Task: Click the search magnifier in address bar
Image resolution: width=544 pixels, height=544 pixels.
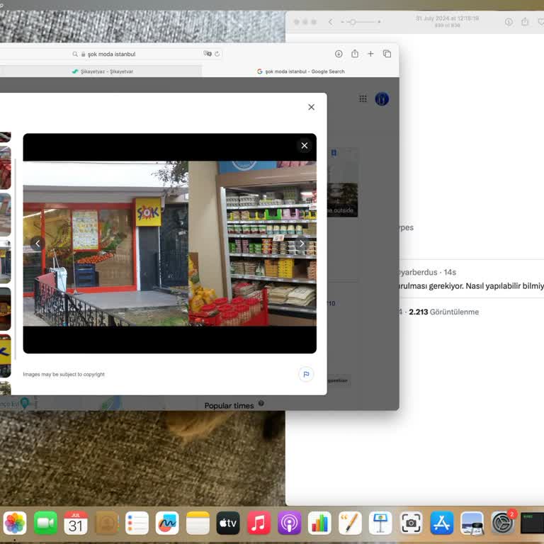Action: 75,54
